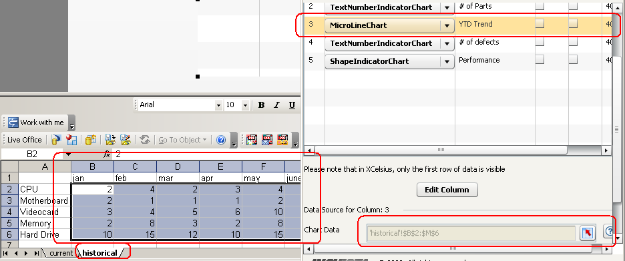Click the Chart Data range selector icon

[587, 232]
